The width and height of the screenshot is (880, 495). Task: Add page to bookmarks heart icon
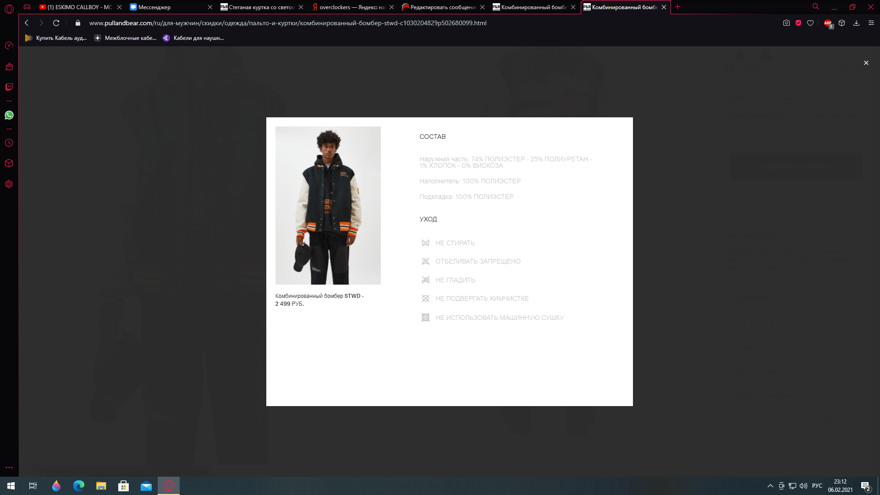tap(810, 23)
